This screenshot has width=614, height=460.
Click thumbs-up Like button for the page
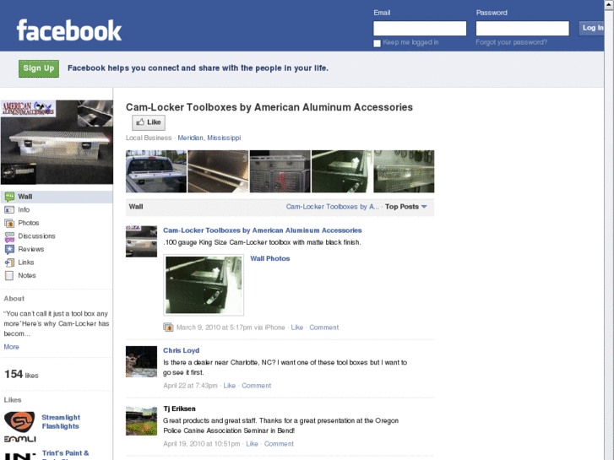tap(149, 122)
